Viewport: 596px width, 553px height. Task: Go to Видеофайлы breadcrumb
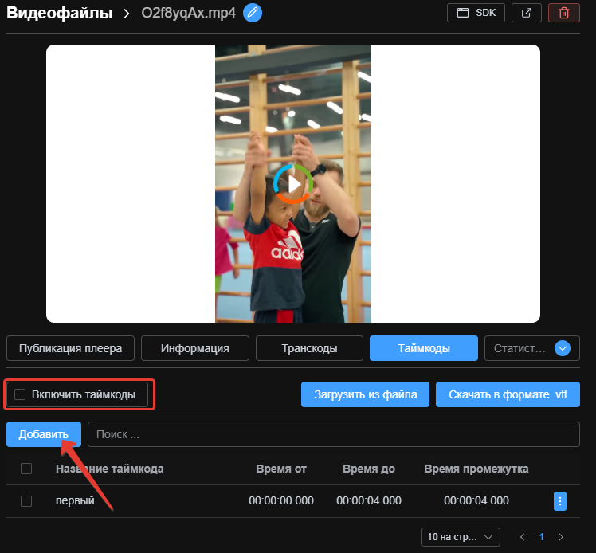tap(60, 13)
